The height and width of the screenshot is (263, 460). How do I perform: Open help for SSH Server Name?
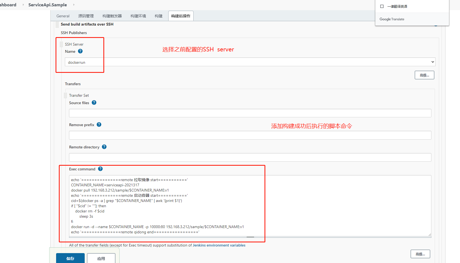80,51
